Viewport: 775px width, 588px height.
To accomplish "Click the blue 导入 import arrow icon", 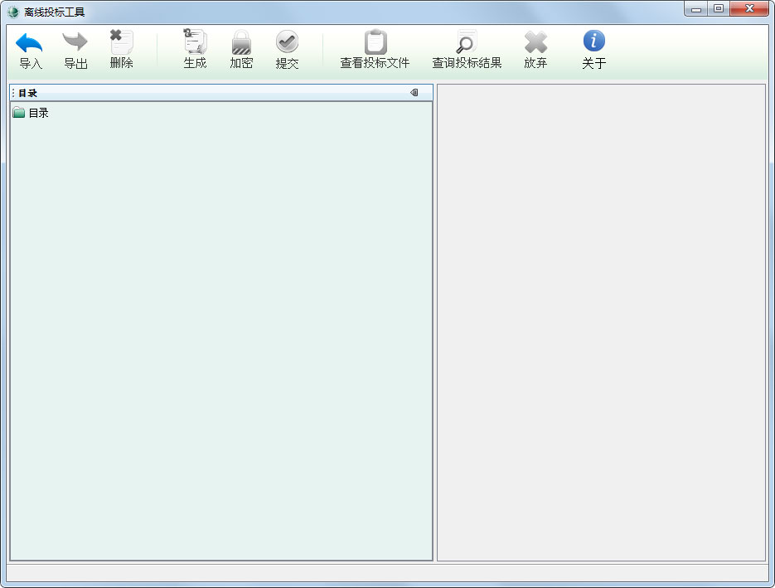I will pos(30,42).
